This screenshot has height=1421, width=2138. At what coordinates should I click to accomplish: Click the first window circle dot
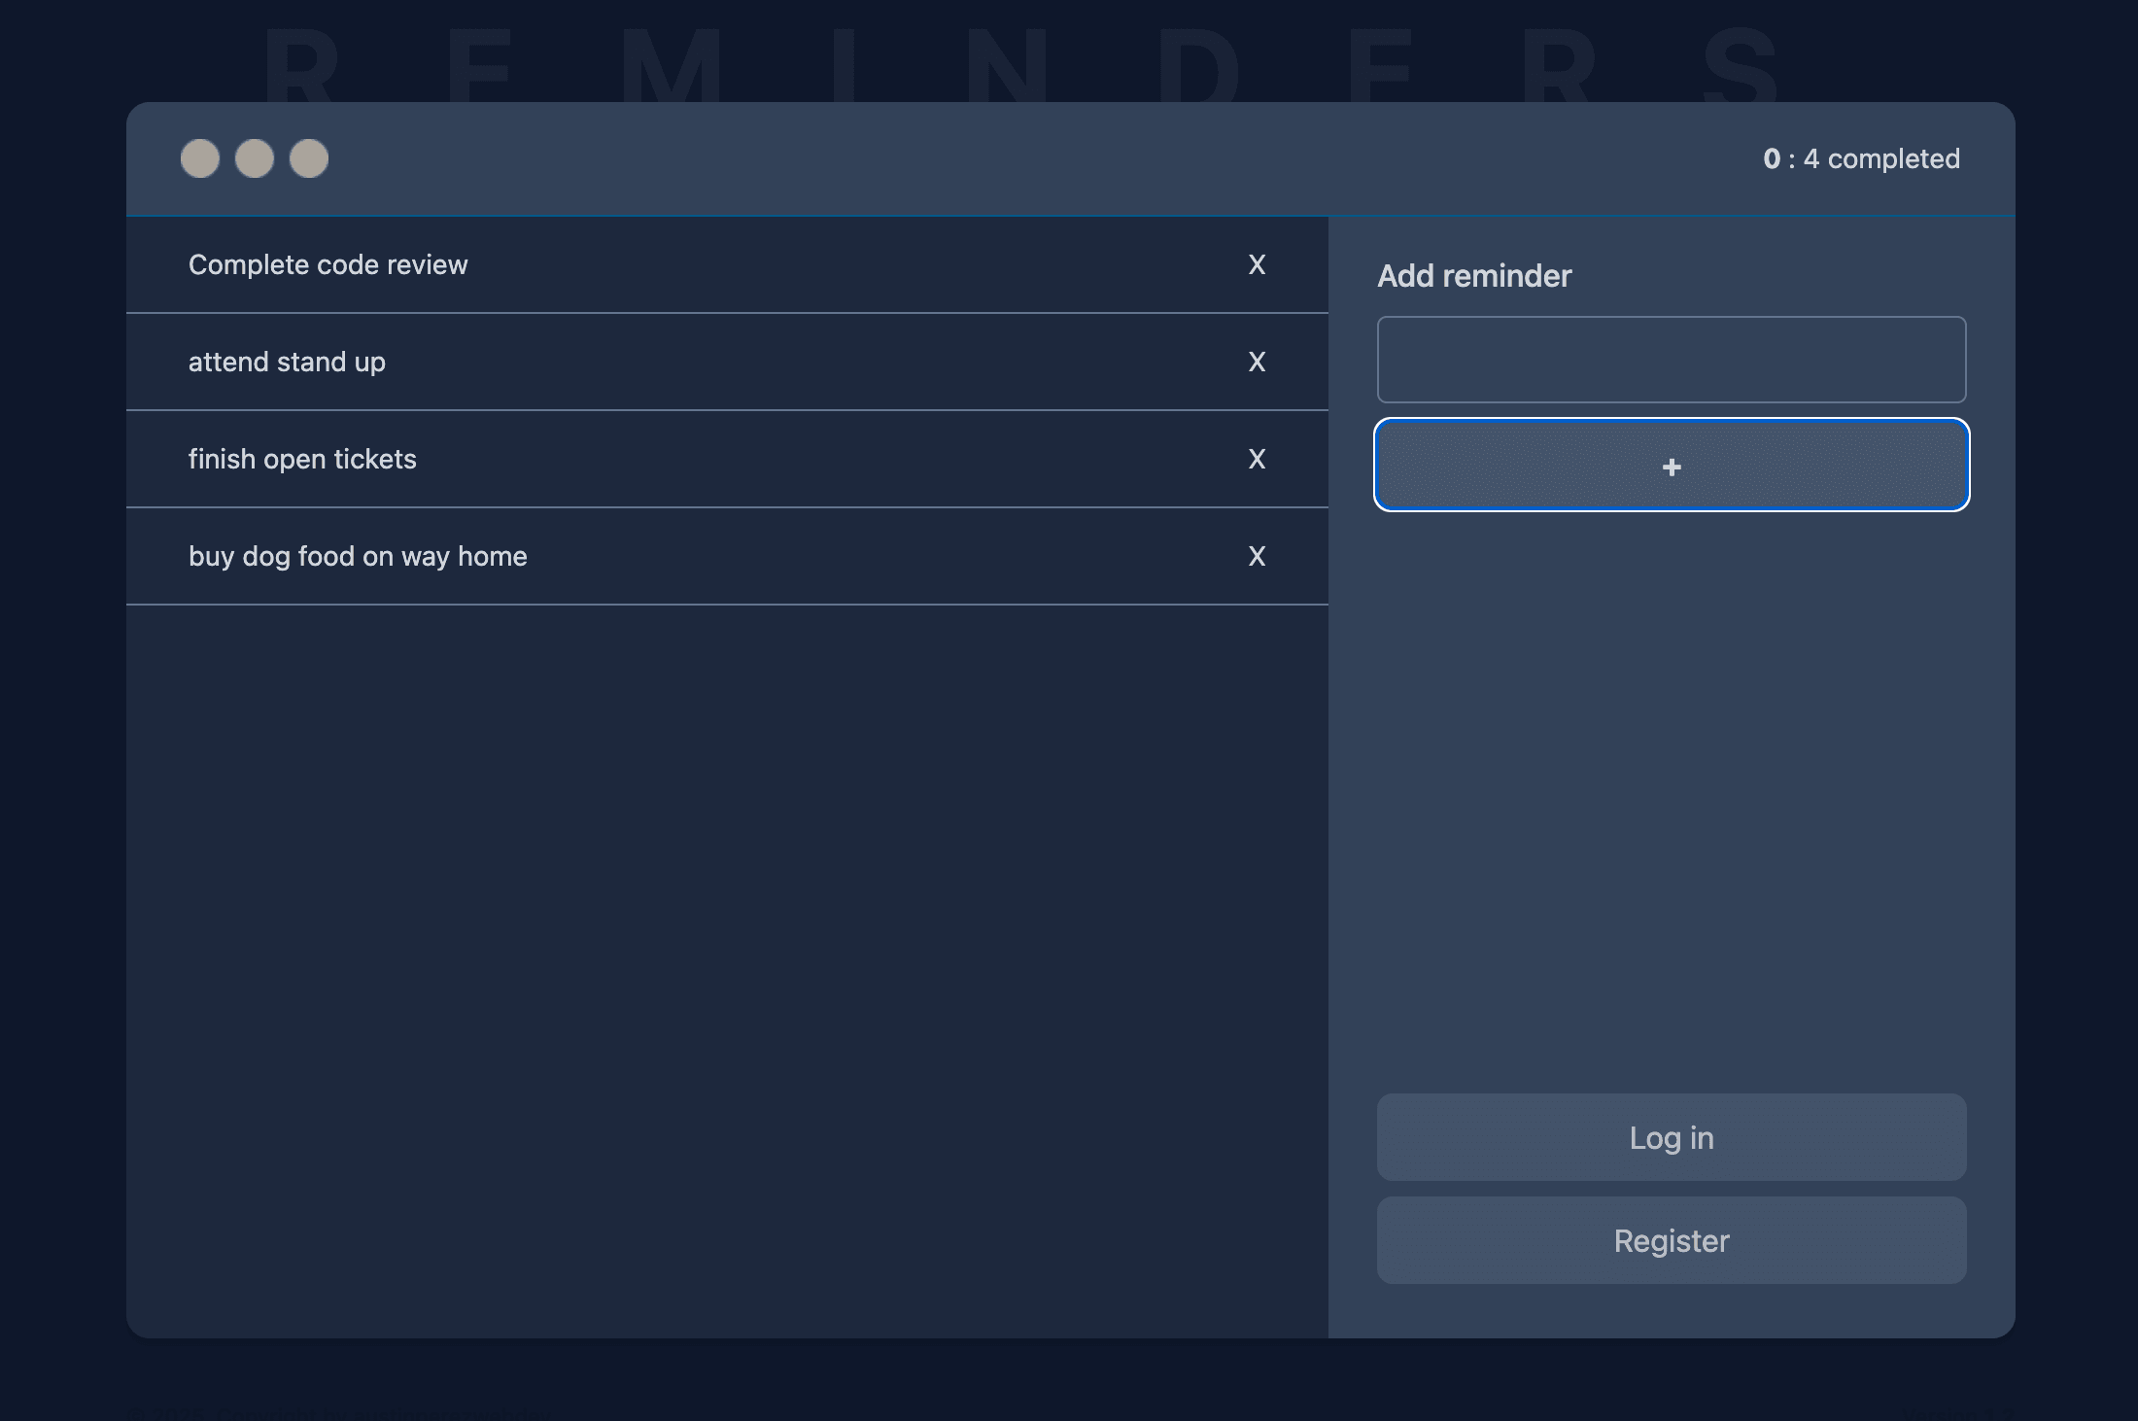pyautogui.click(x=200, y=158)
